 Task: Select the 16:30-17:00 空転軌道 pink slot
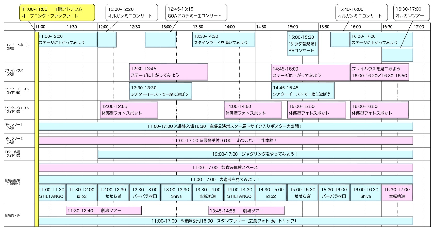tap(397, 193)
